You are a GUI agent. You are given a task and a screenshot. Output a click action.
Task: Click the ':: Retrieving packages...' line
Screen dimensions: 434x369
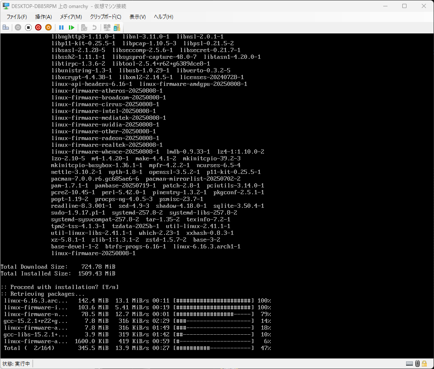coord(43,294)
